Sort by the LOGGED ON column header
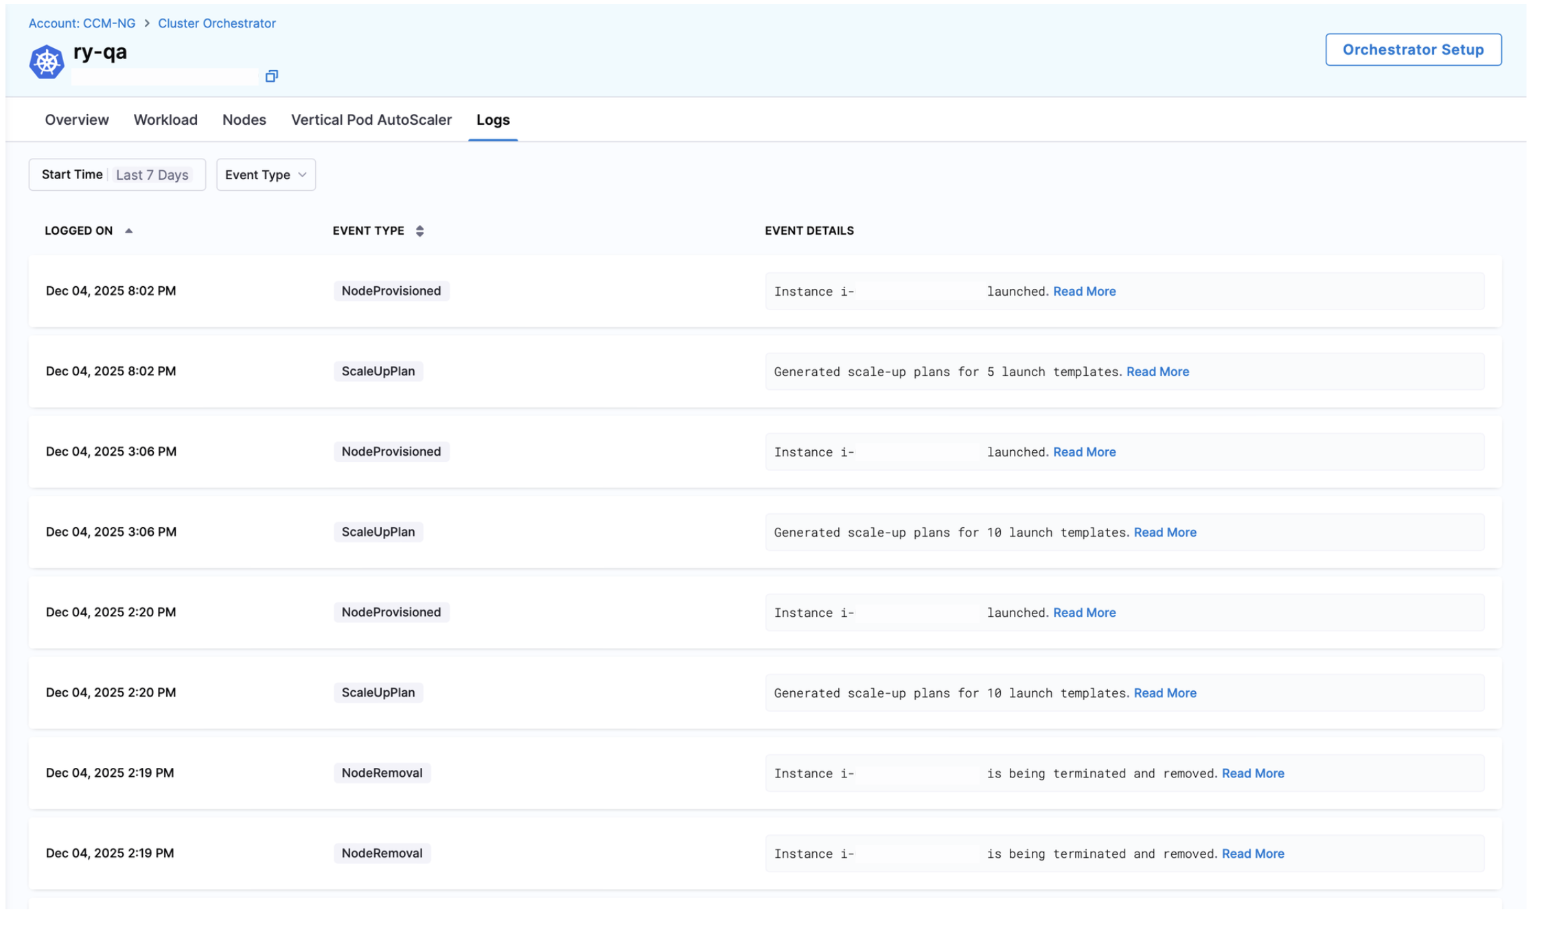1546x947 pixels. pos(79,231)
